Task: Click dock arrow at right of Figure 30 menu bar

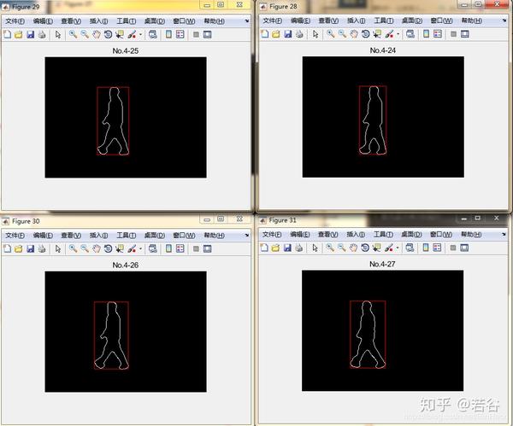Action: point(247,236)
